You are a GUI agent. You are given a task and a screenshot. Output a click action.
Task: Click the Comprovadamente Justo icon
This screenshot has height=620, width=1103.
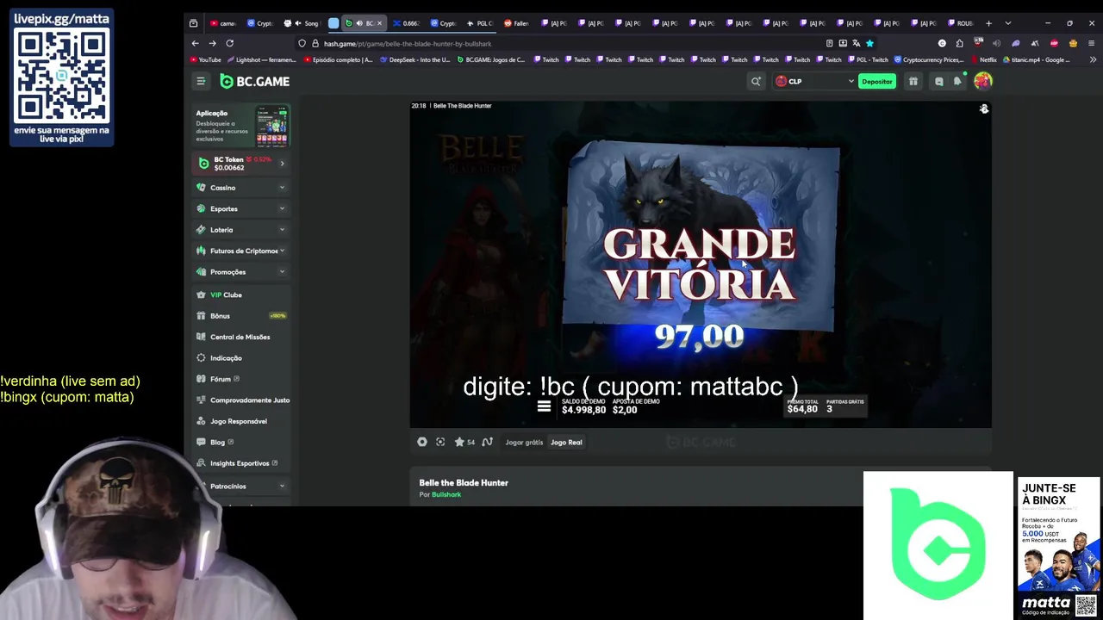(x=201, y=400)
